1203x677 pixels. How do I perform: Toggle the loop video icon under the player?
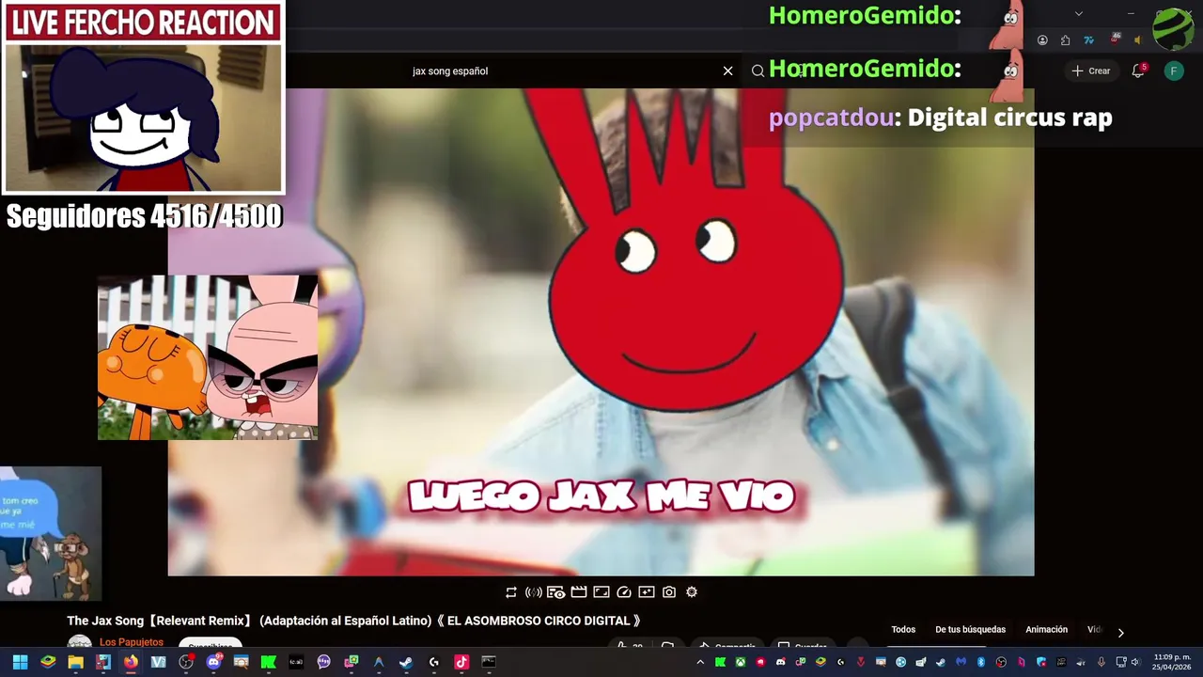point(511,592)
